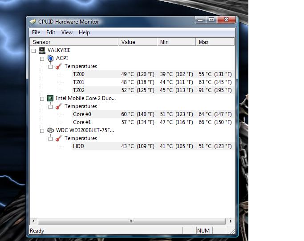Click the Ready status bar text

pyautogui.click(x=37, y=231)
